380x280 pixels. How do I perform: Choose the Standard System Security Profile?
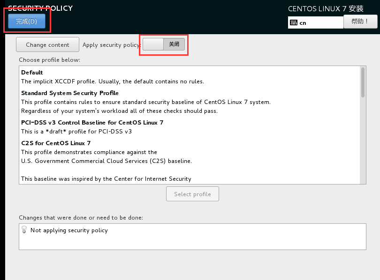coord(70,93)
